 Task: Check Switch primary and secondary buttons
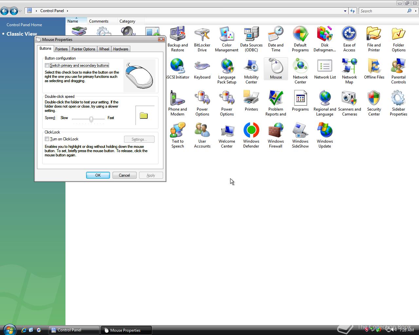[47, 65]
